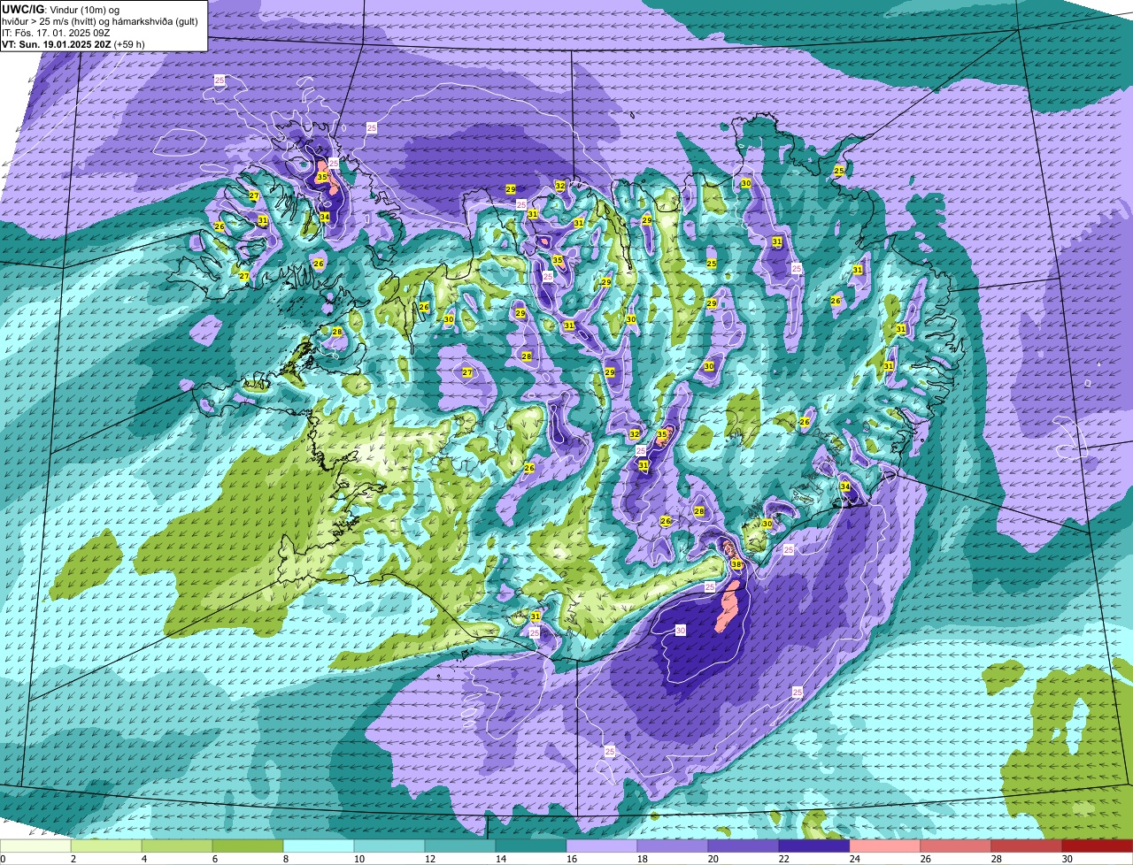Viewport: 1133px width, 865px height.
Task: Select the "22" tick label on the color scale
Action: pos(783,859)
